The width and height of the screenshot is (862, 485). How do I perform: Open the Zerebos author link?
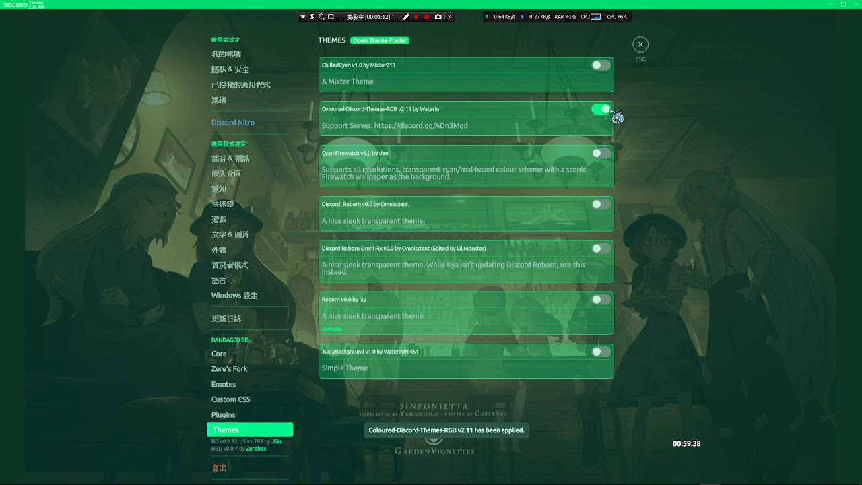(x=256, y=449)
